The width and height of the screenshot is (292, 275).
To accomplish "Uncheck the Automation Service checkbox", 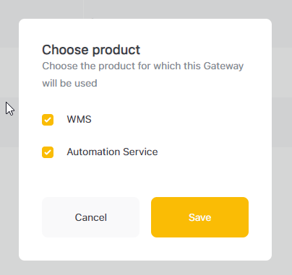I will point(48,152).
